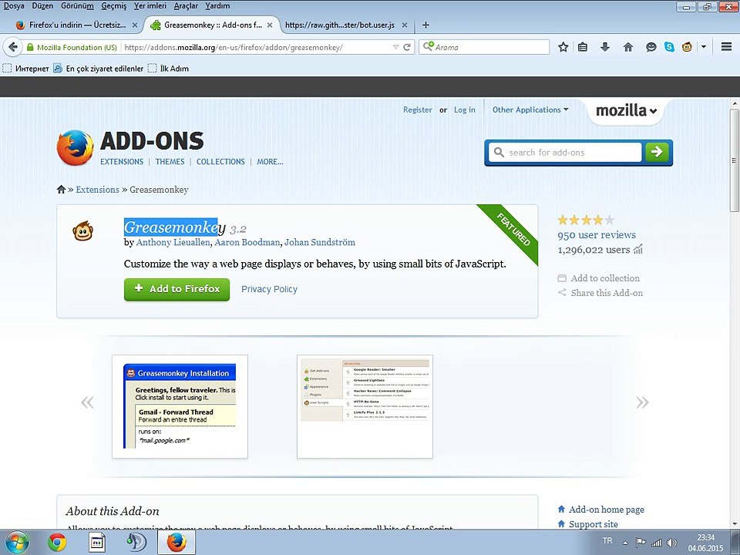Bookmark this page with the star icon
Viewport: 740px width, 555px height.
click(563, 47)
